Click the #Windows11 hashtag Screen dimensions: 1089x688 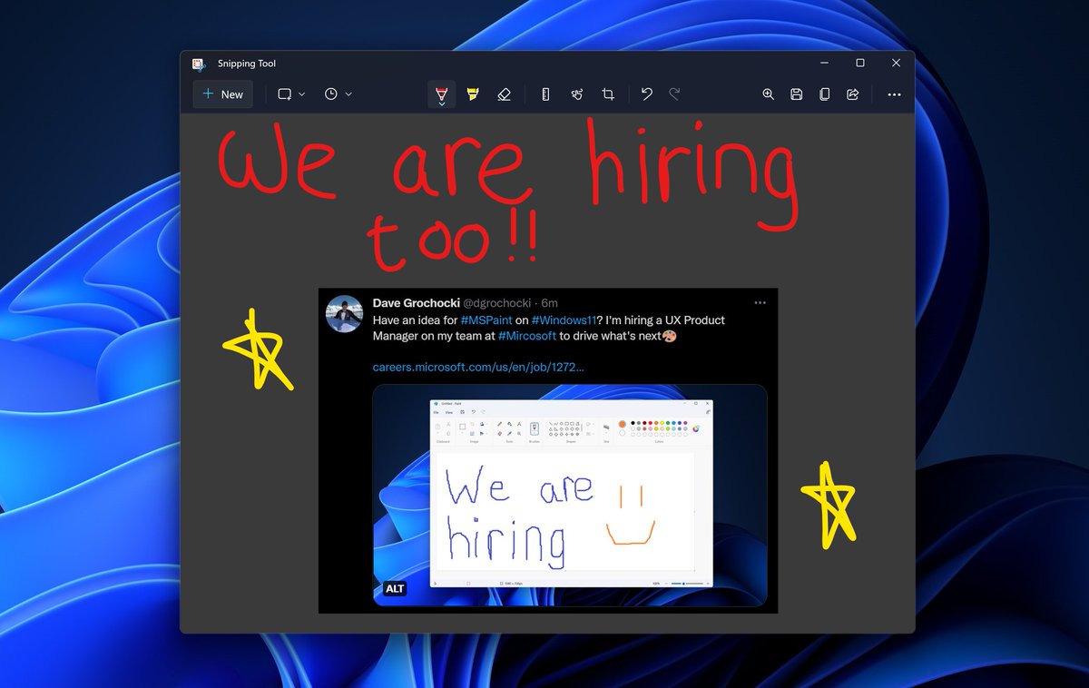click(x=564, y=320)
